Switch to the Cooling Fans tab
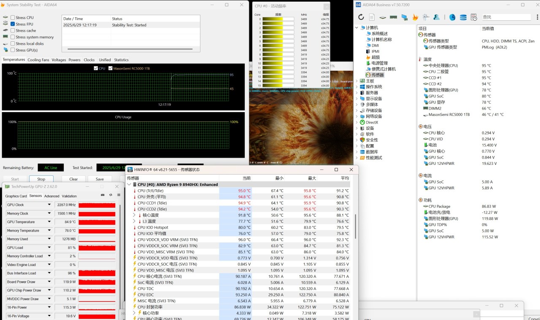The image size is (540, 320). click(38, 60)
